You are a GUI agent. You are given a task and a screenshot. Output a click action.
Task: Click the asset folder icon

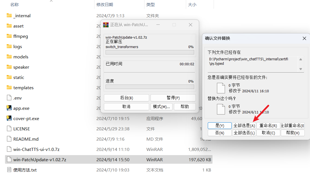(x=9, y=26)
